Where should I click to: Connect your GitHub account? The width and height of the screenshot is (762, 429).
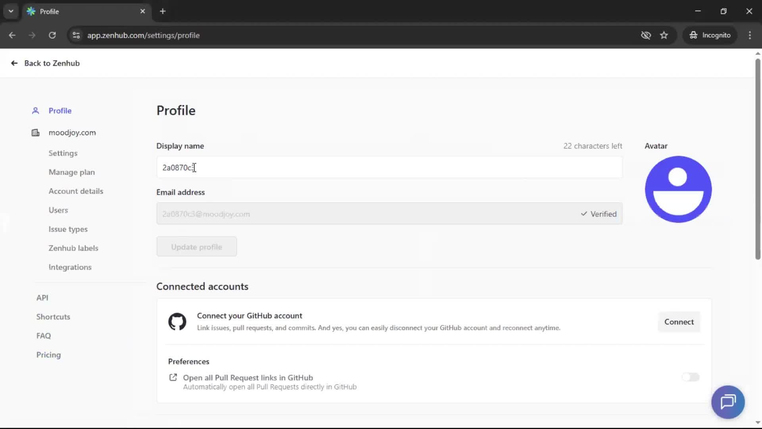679,322
